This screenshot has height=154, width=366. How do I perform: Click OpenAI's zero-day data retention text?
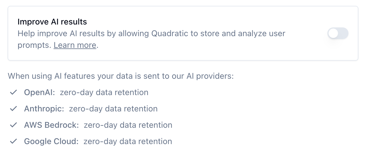click(104, 92)
